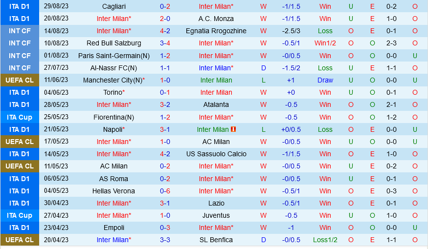
Task: Select A.C. Monza team name
Action: pos(216,19)
